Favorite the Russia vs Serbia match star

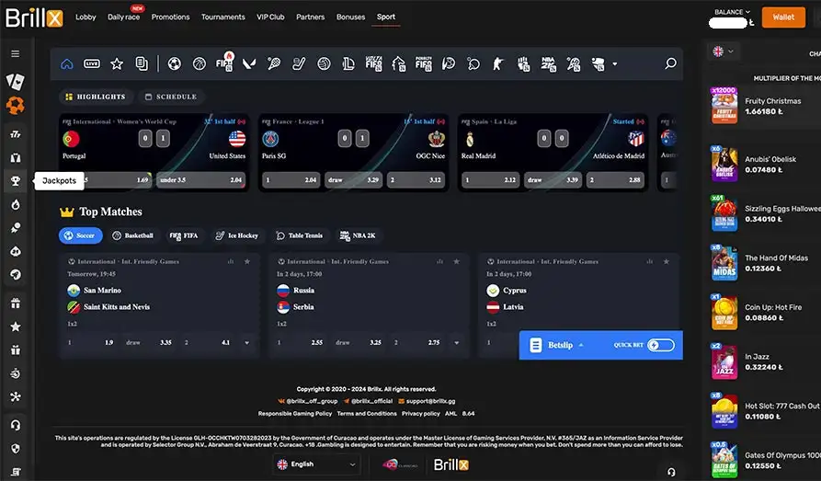pyautogui.click(x=457, y=261)
